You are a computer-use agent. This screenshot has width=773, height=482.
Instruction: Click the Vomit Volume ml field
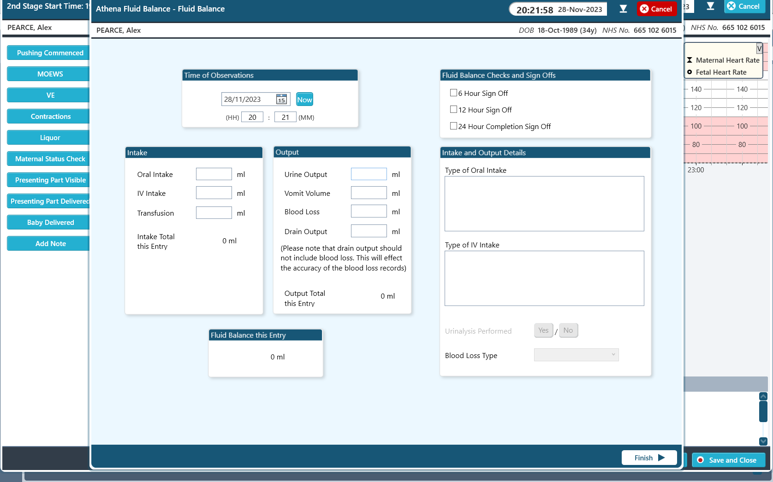click(x=369, y=193)
